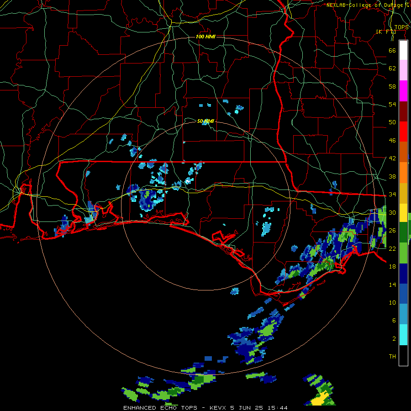Click legend value 42
This screenshot has height=411, width=411.
(x=392, y=158)
